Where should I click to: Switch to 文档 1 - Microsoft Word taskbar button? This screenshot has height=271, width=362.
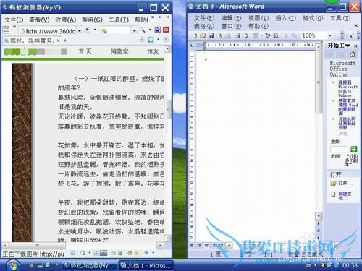pos(146,265)
